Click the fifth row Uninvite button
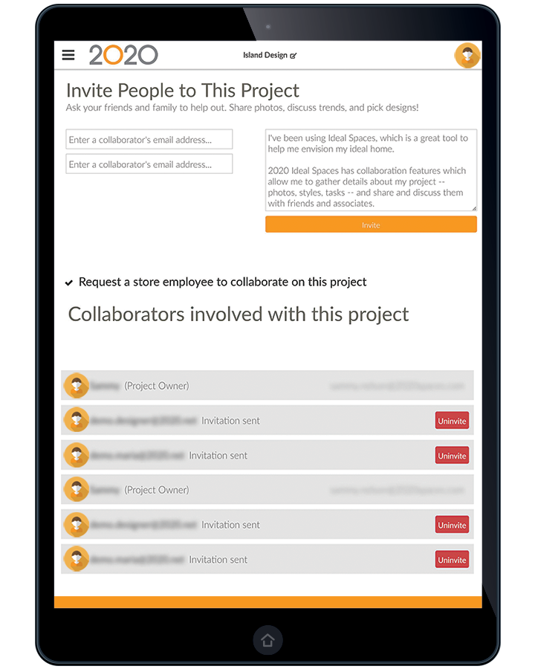The height and width of the screenshot is (669, 535). [x=452, y=525]
